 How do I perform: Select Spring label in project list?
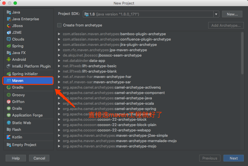click(18, 46)
